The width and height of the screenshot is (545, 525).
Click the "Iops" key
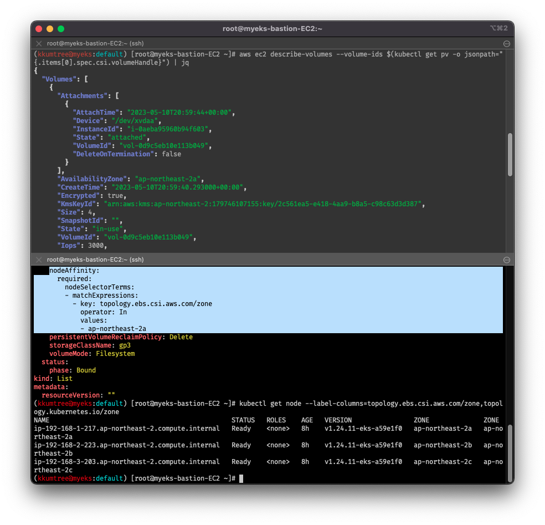tap(69, 246)
